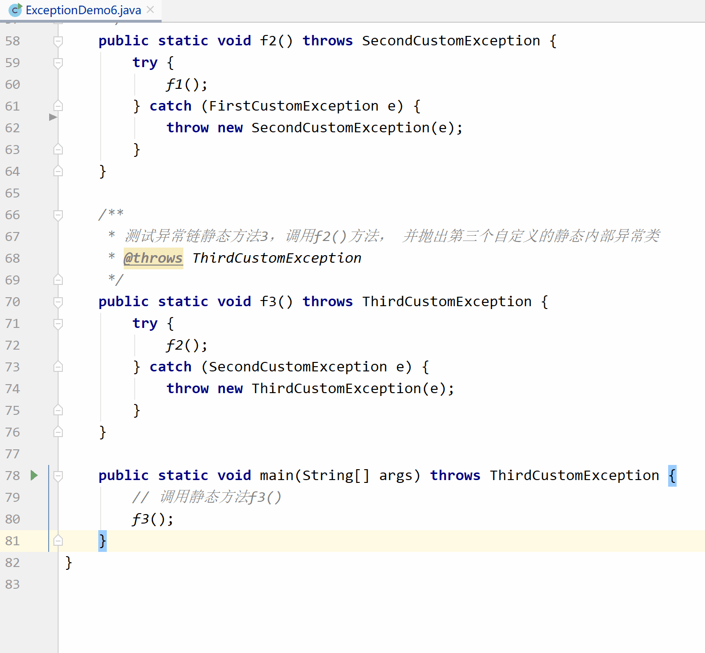Click the fold end marker at line 75

(x=58, y=410)
